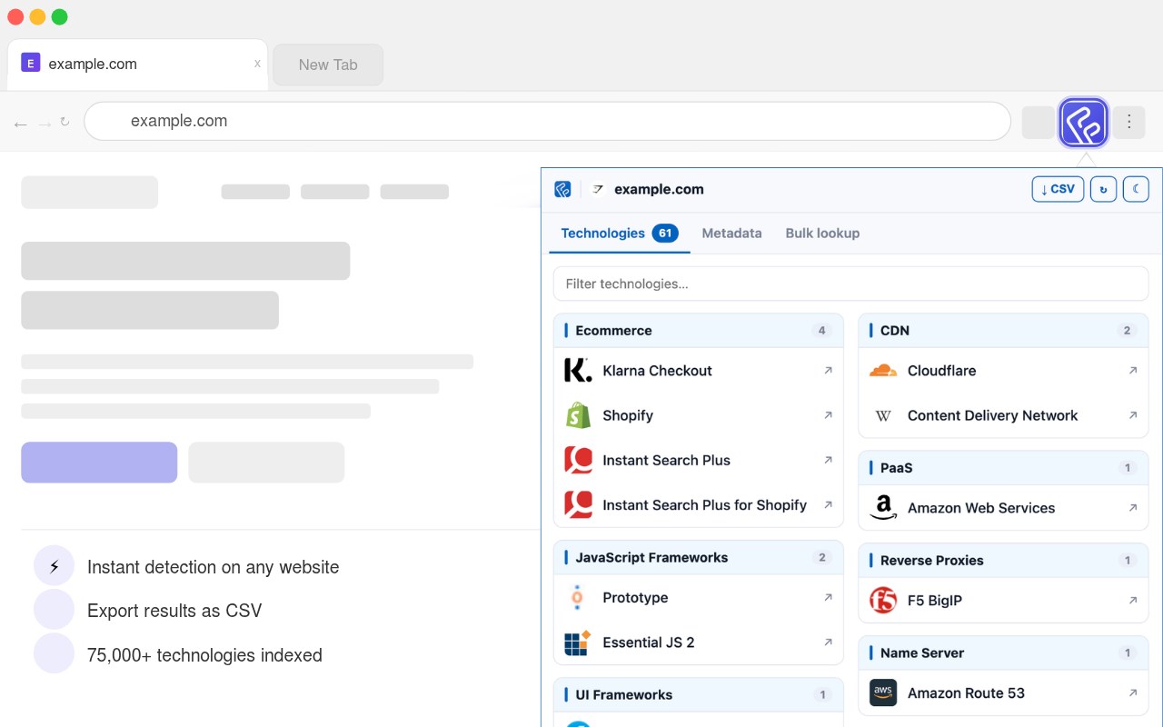Image resolution: width=1163 pixels, height=727 pixels.
Task: Go back using browser back arrow
Action: pyautogui.click(x=20, y=123)
